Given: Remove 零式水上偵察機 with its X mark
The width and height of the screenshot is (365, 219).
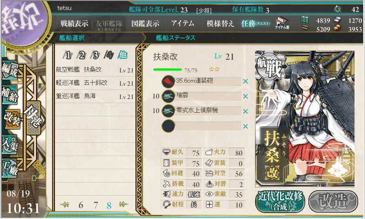Looking at the screenshot, I should coord(245,111).
